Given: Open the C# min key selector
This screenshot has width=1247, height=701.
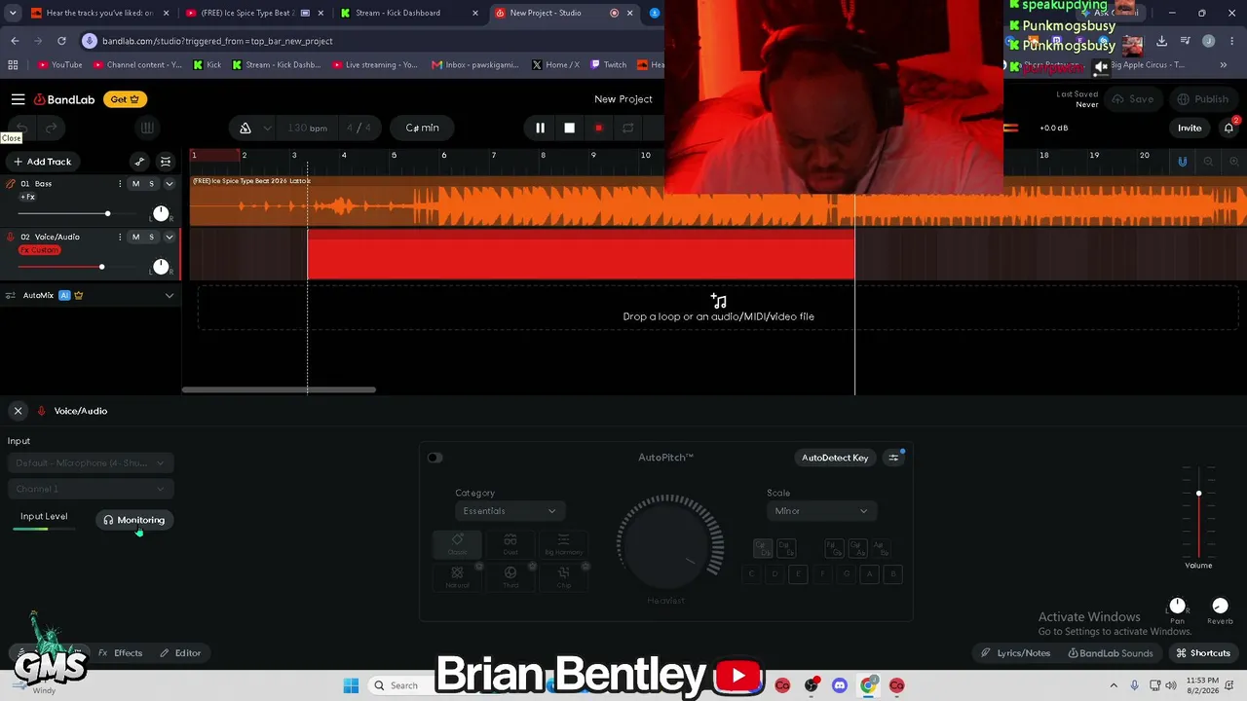Looking at the screenshot, I should [422, 128].
